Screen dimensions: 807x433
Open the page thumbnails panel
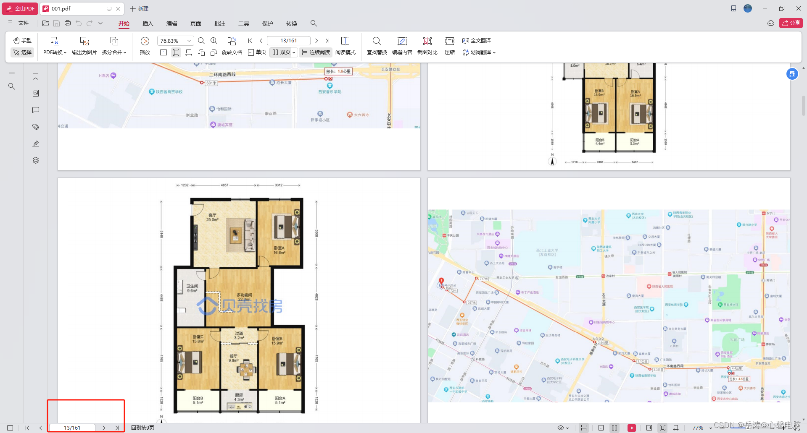tap(36, 93)
